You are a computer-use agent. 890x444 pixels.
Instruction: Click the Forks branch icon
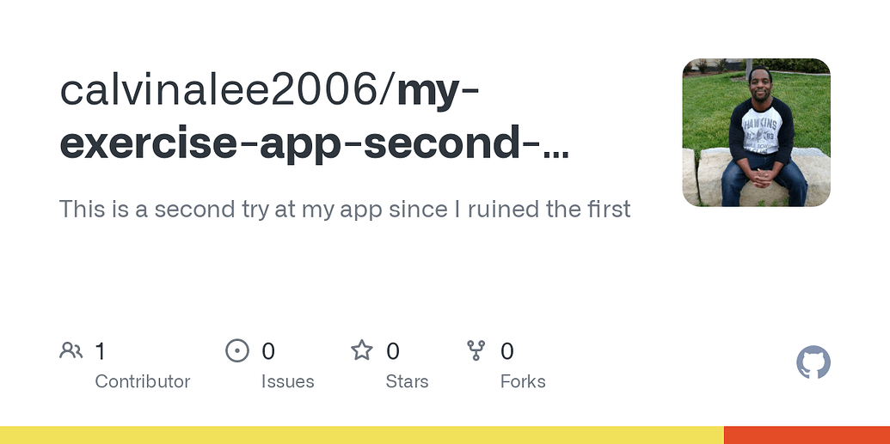pos(476,350)
